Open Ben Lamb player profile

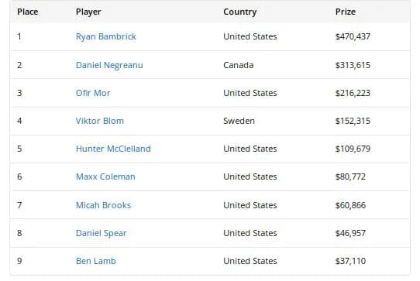pos(96,261)
